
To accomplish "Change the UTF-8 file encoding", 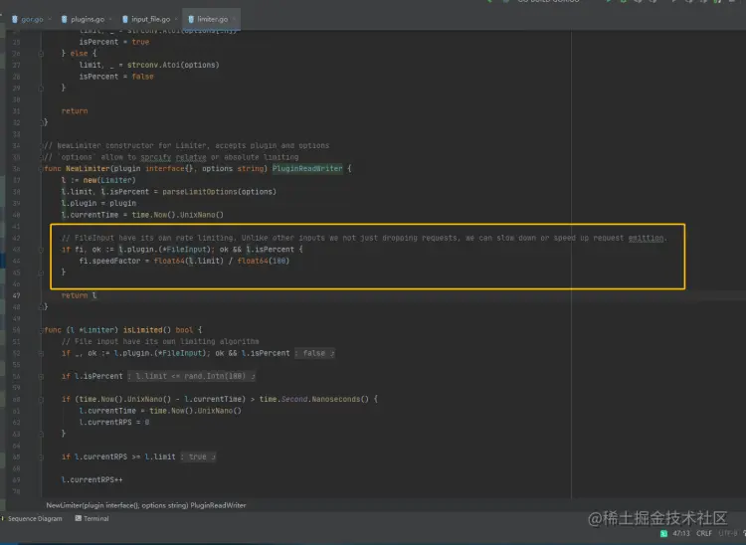I will (728, 533).
